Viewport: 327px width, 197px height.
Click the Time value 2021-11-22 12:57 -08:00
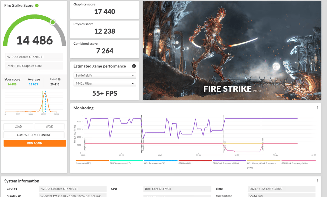[x=282, y=189]
